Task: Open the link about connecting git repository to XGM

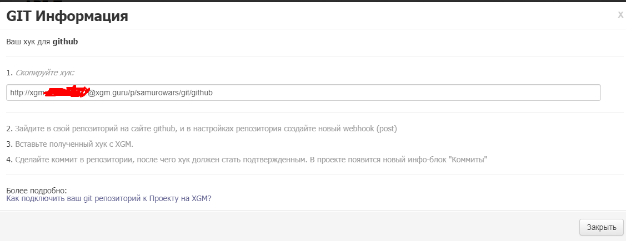Action: [109, 198]
